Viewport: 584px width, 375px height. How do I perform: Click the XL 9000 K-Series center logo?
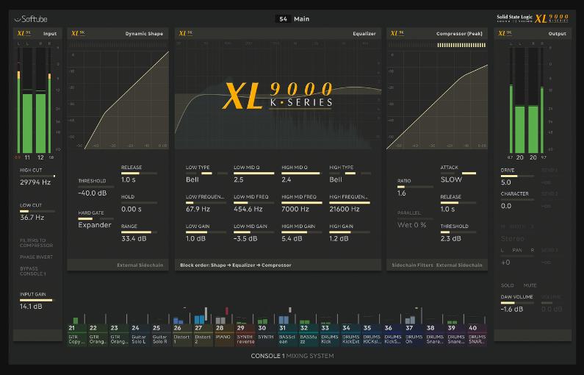tap(278, 96)
